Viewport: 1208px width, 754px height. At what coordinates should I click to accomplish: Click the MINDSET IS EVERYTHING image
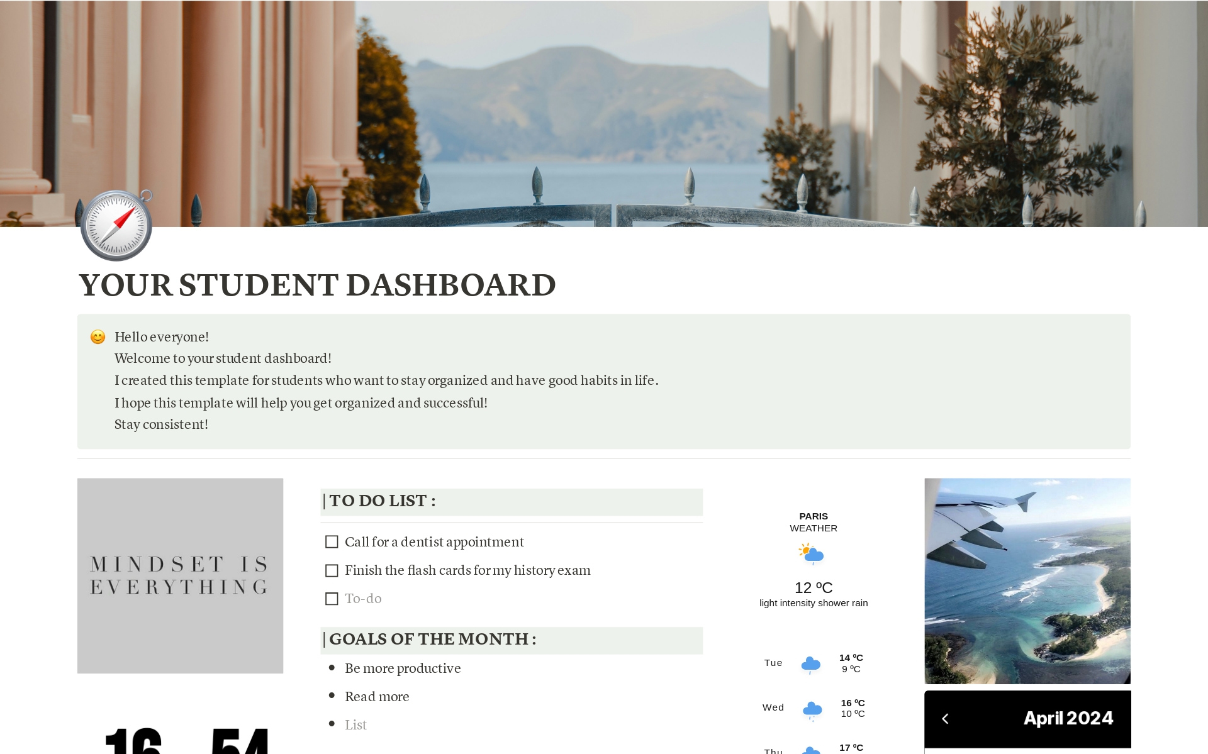tap(180, 575)
